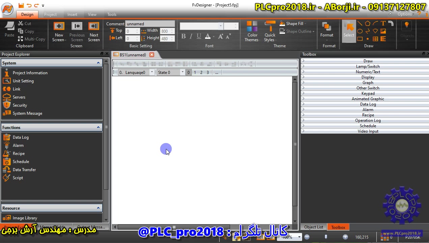The width and height of the screenshot is (429, 243).
Task: Open the font name dropdown
Action: (221, 26)
